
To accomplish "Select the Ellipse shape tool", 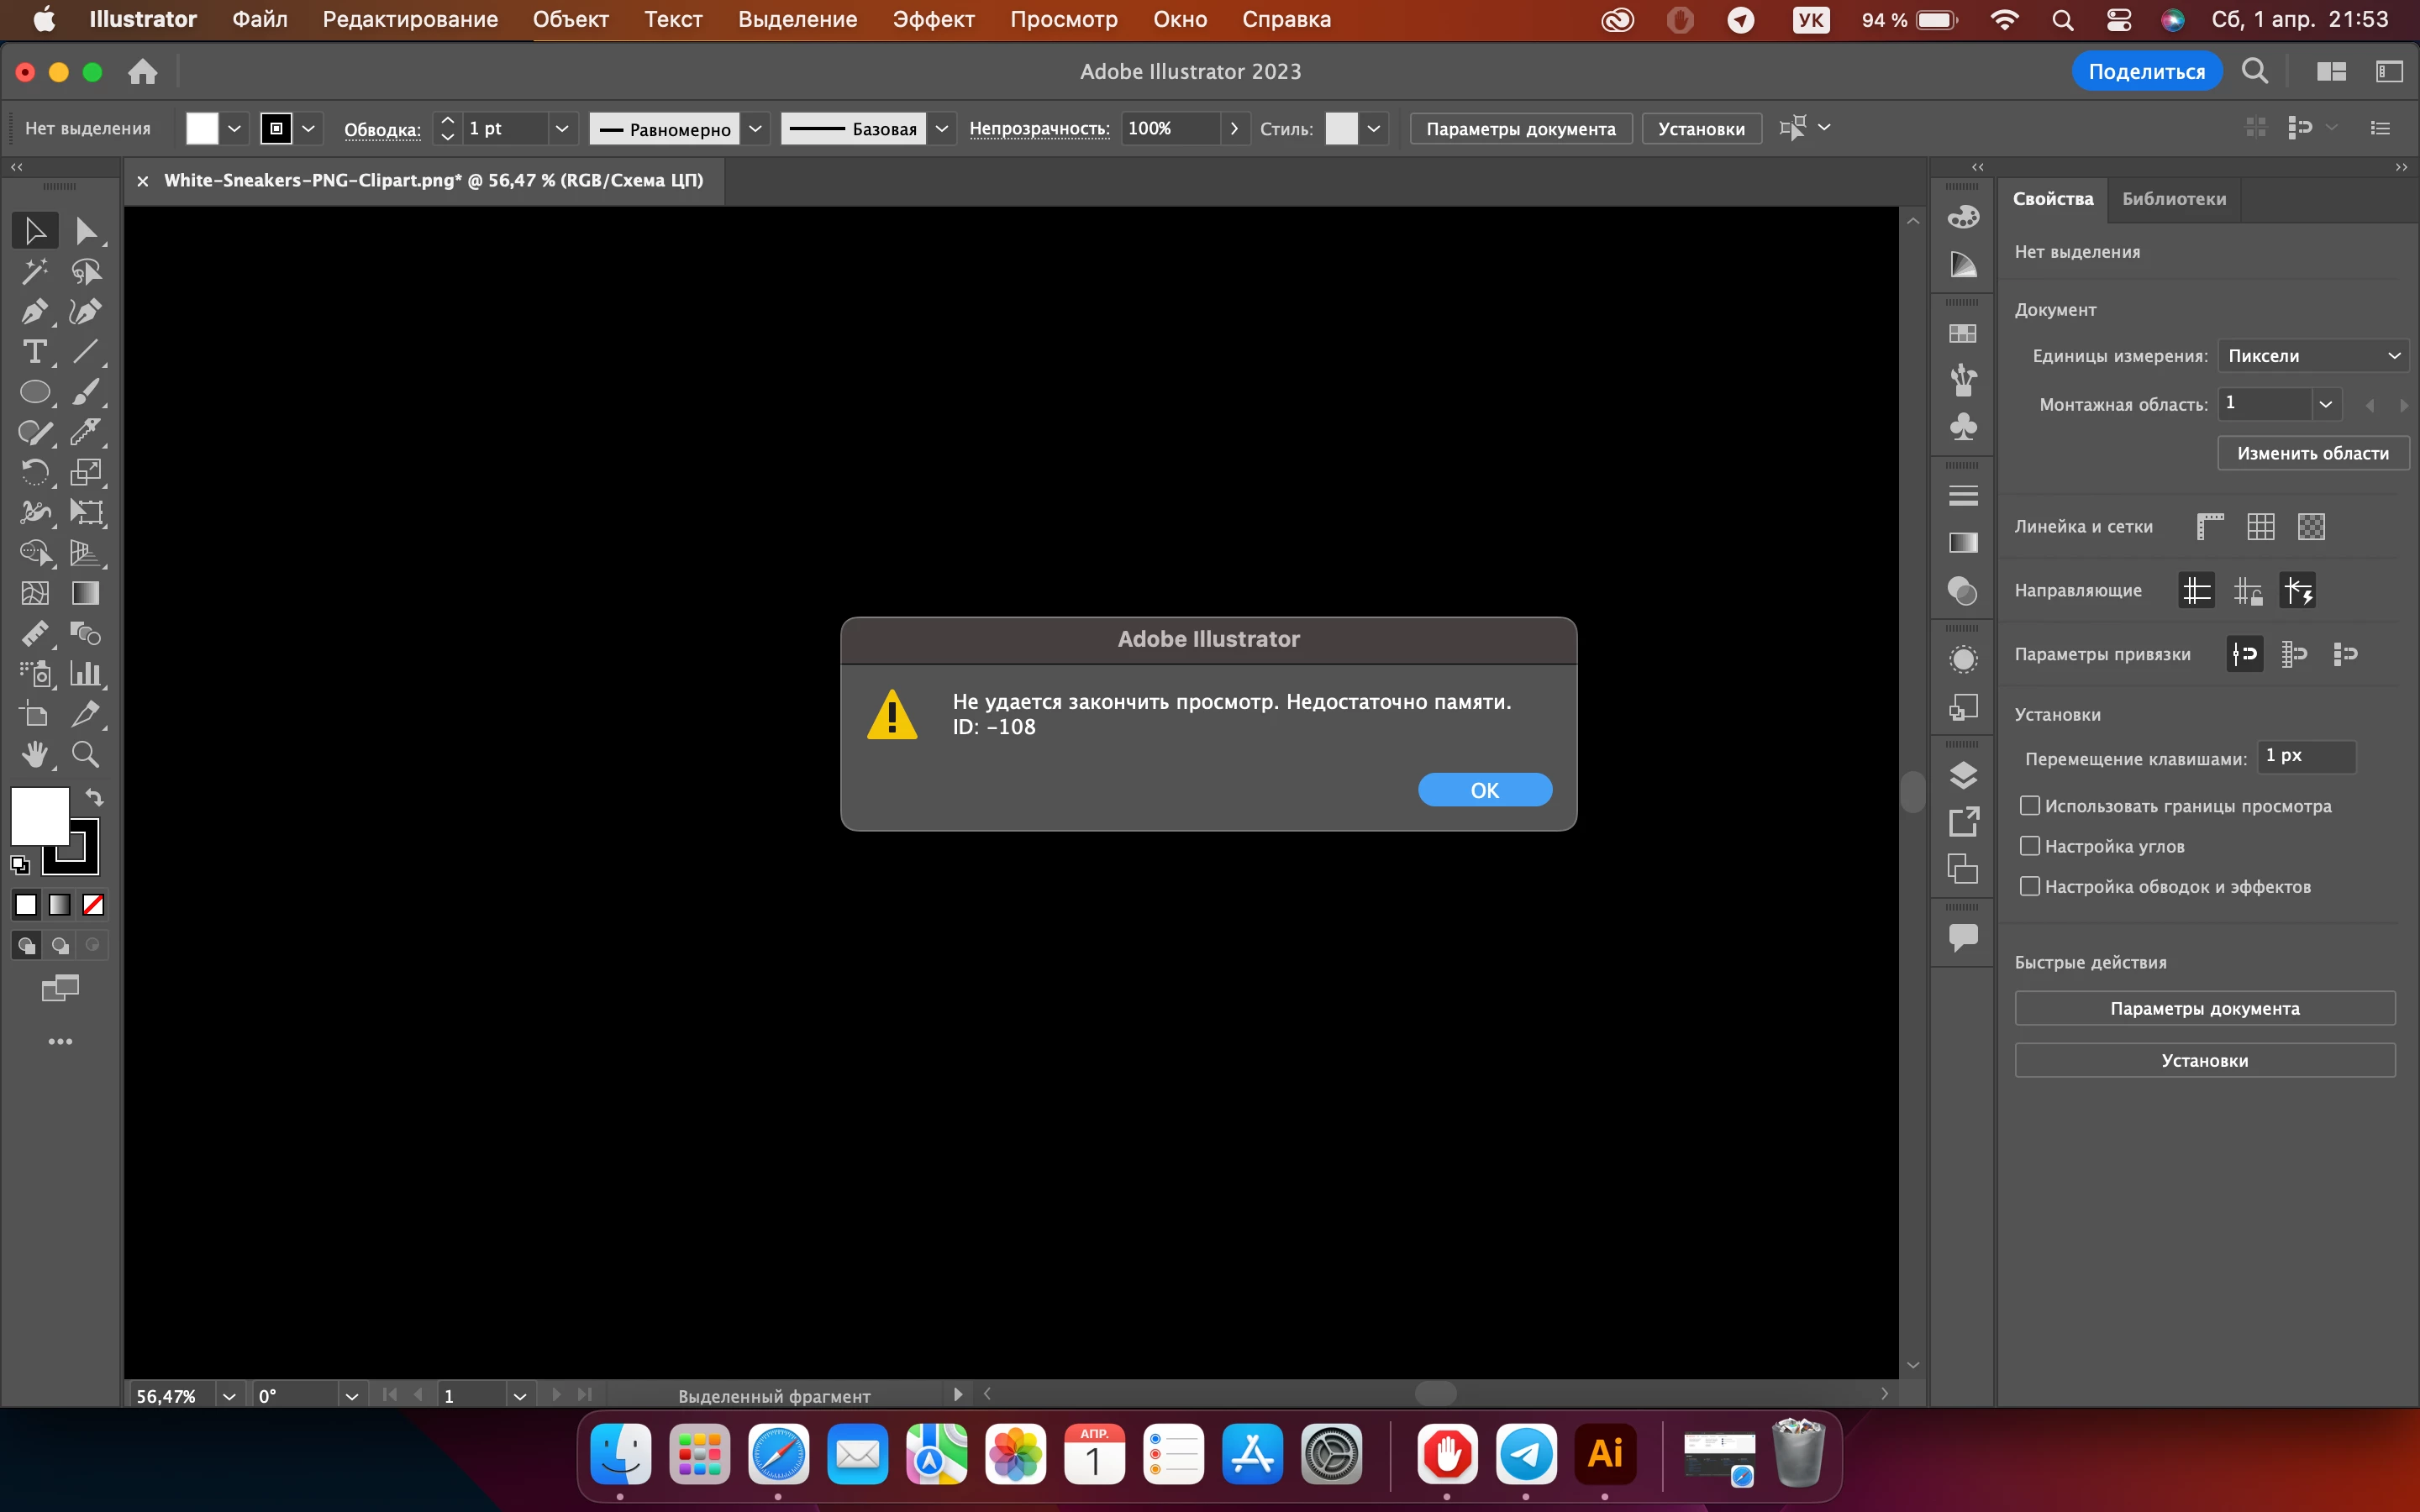I will click(34, 392).
